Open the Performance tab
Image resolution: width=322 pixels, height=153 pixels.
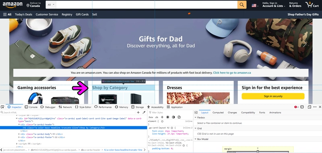[103, 107]
